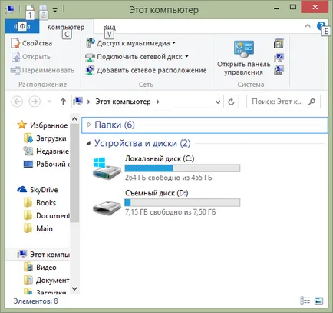Open the address bar history dropdown
The height and width of the screenshot is (313, 333).
(218, 102)
